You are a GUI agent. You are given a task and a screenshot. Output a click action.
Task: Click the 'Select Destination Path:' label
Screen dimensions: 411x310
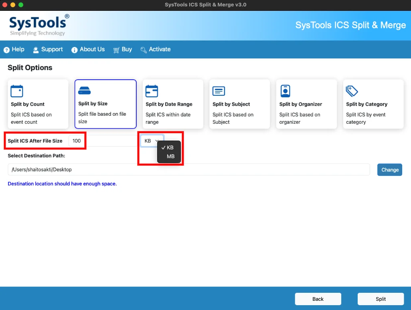(36, 155)
